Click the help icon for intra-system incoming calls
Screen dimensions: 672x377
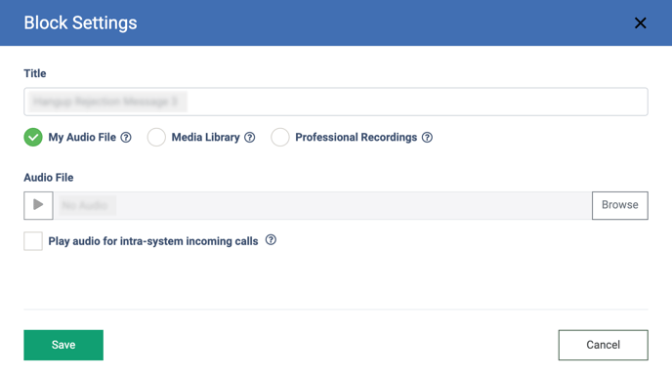(271, 240)
